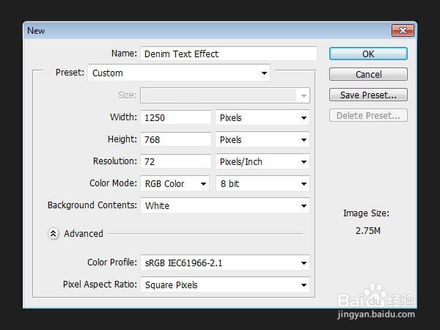This screenshot has width=440, height=330.
Task: Open the Preset dropdown showing Custom
Action: pos(179,73)
